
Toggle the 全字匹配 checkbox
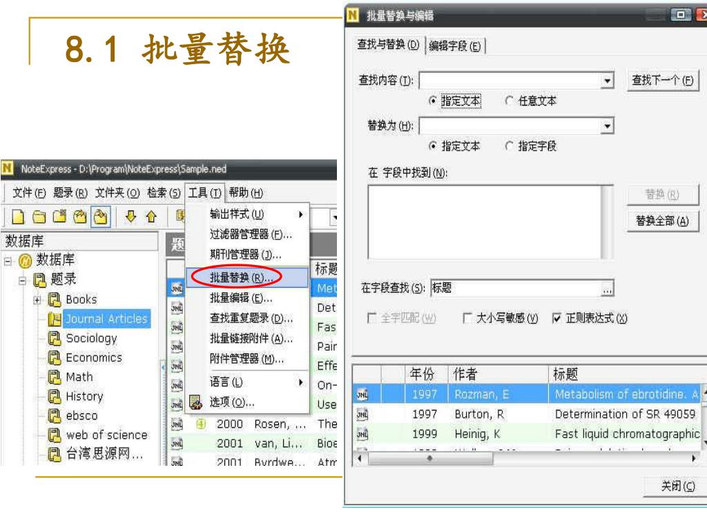click(372, 318)
